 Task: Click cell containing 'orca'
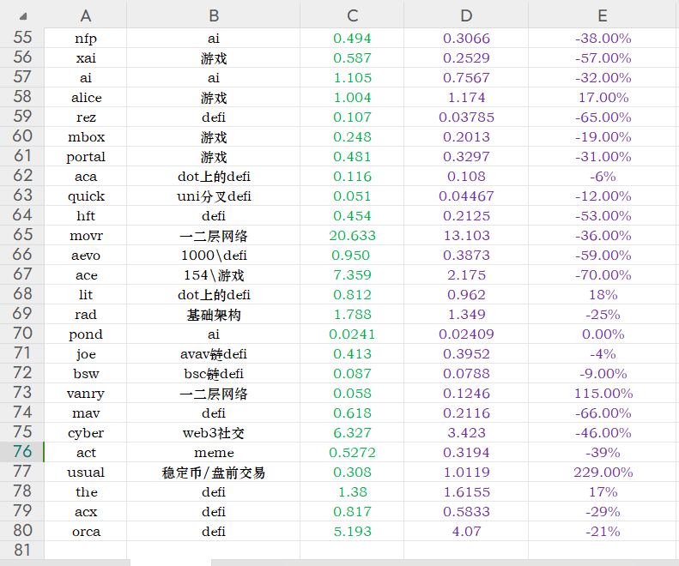85,532
